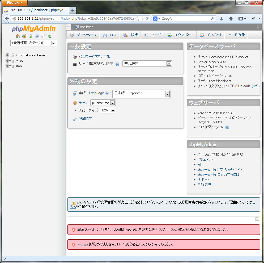Viewport: 264px width, 263px height.
Task: Open Firefox downloads arrow icon
Action: 222,19
